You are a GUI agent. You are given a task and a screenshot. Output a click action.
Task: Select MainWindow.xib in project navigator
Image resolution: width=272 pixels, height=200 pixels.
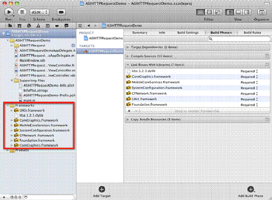[30, 60]
